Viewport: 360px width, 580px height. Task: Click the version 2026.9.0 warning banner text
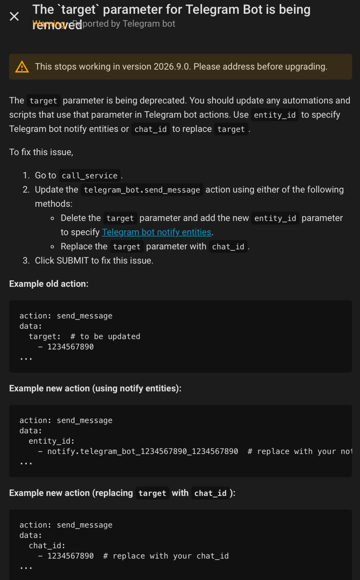coord(181,67)
